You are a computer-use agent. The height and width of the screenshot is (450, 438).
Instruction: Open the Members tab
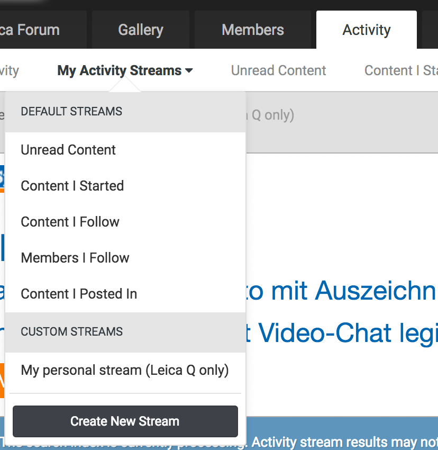coord(253,30)
